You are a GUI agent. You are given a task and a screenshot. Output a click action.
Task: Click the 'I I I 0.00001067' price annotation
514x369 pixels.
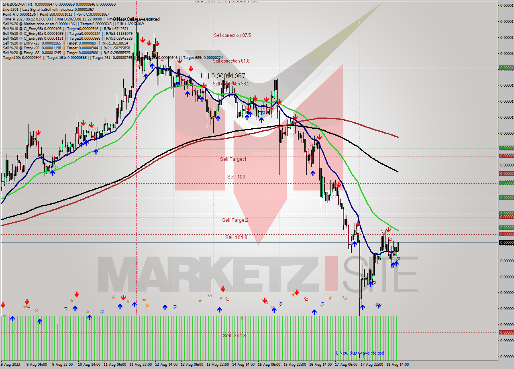pyautogui.click(x=223, y=76)
